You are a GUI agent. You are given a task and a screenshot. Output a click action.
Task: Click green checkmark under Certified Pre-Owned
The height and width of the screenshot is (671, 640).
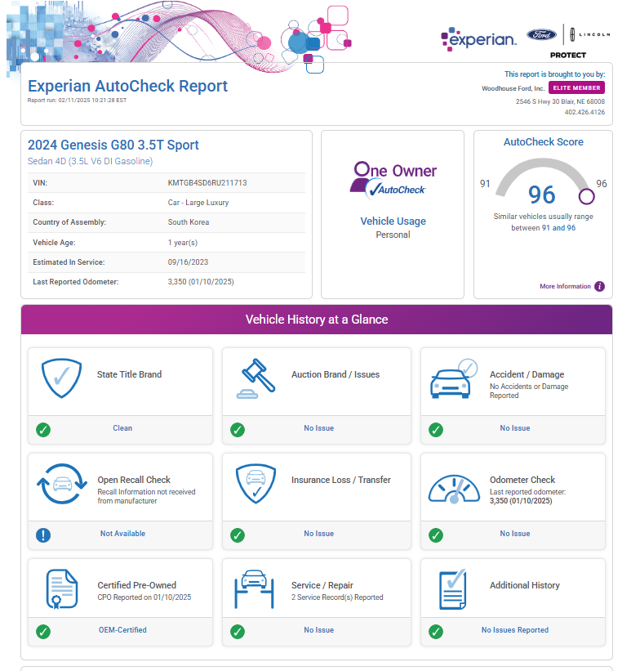[x=44, y=631]
